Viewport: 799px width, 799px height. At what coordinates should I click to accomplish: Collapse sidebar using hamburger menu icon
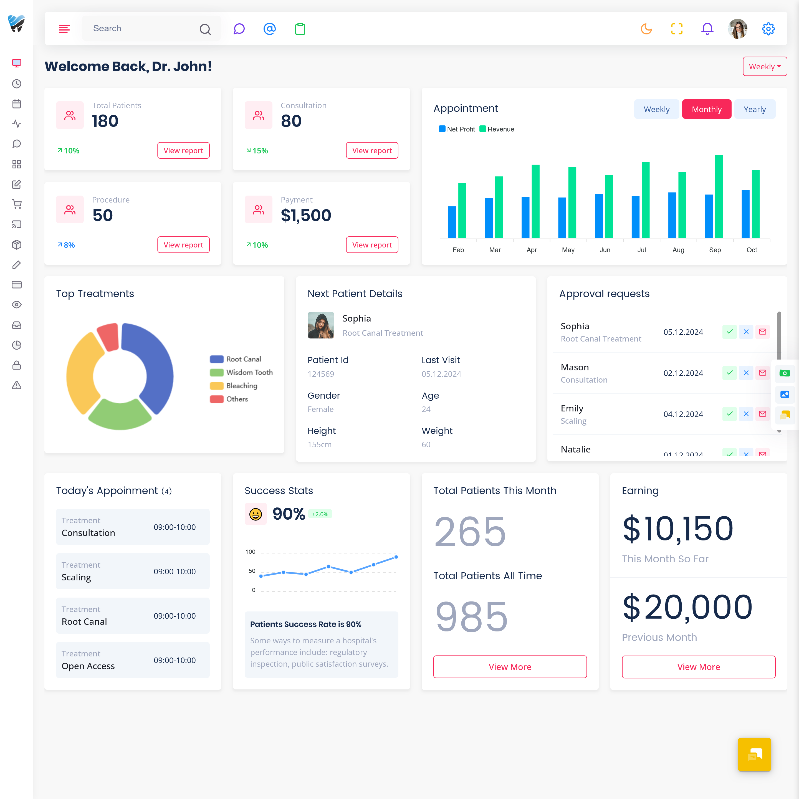click(x=64, y=29)
